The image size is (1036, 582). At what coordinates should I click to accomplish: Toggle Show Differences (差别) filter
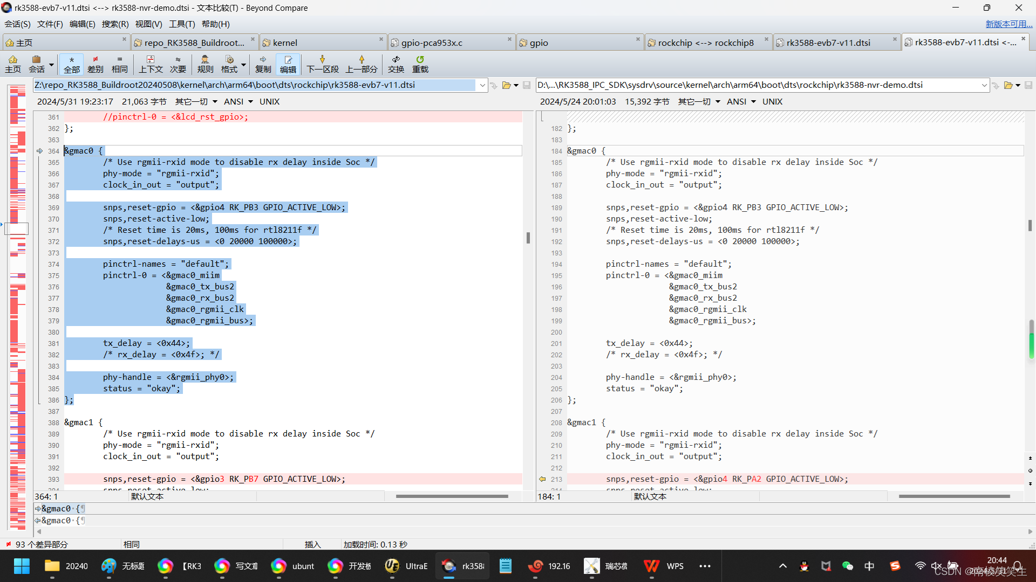click(96, 64)
